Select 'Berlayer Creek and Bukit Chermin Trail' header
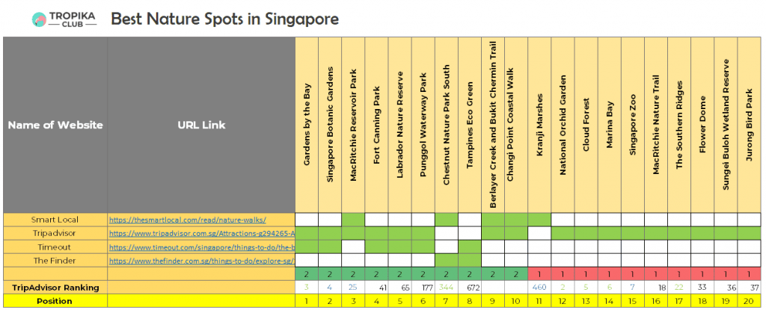Image resolution: width=766 pixels, height=310 pixels. (493, 125)
